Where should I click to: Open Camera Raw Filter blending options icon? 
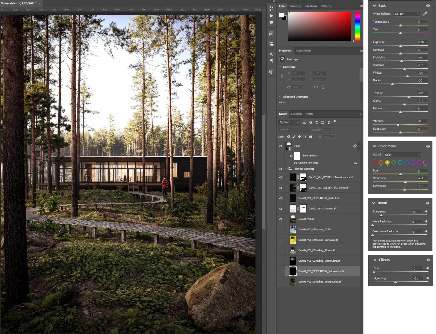pyautogui.click(x=356, y=163)
